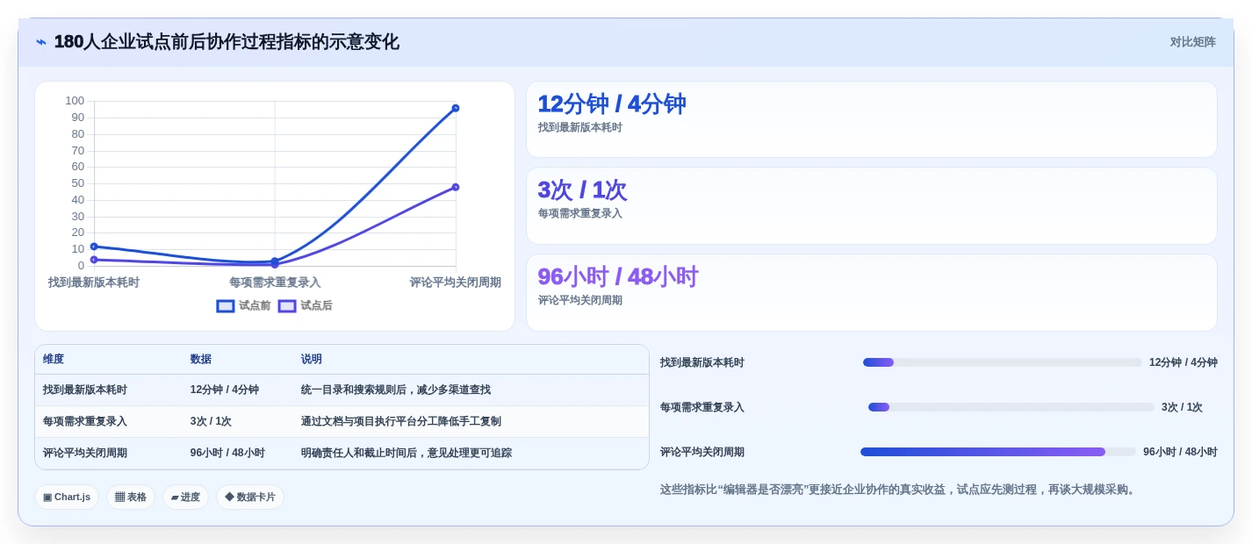
Task: Select table cell 3次 / 1次
Action: (211, 422)
